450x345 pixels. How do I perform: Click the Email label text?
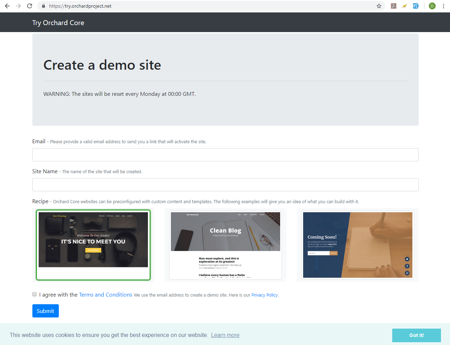point(39,141)
